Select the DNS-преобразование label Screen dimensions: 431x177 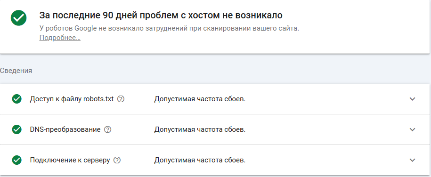[x=65, y=129]
